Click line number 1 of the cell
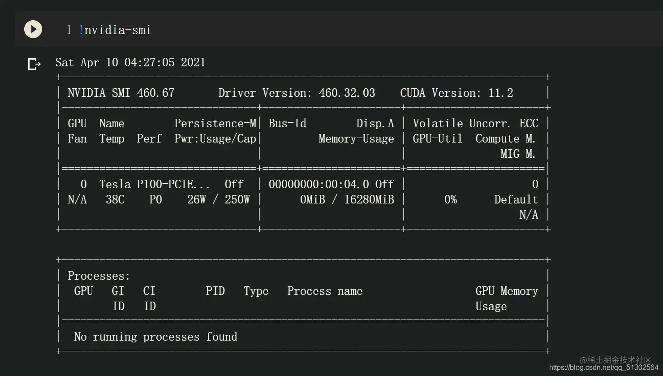Image resolution: width=663 pixels, height=376 pixels. (69, 30)
